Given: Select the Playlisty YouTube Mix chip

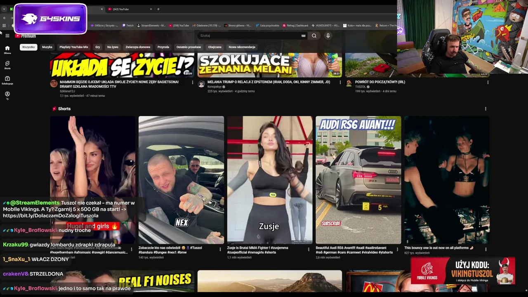Looking at the screenshot, I should pos(74,47).
